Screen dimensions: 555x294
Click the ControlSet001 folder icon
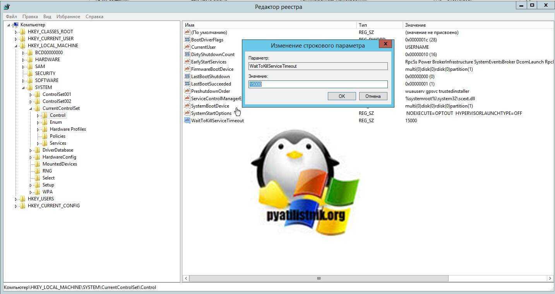(x=38, y=94)
